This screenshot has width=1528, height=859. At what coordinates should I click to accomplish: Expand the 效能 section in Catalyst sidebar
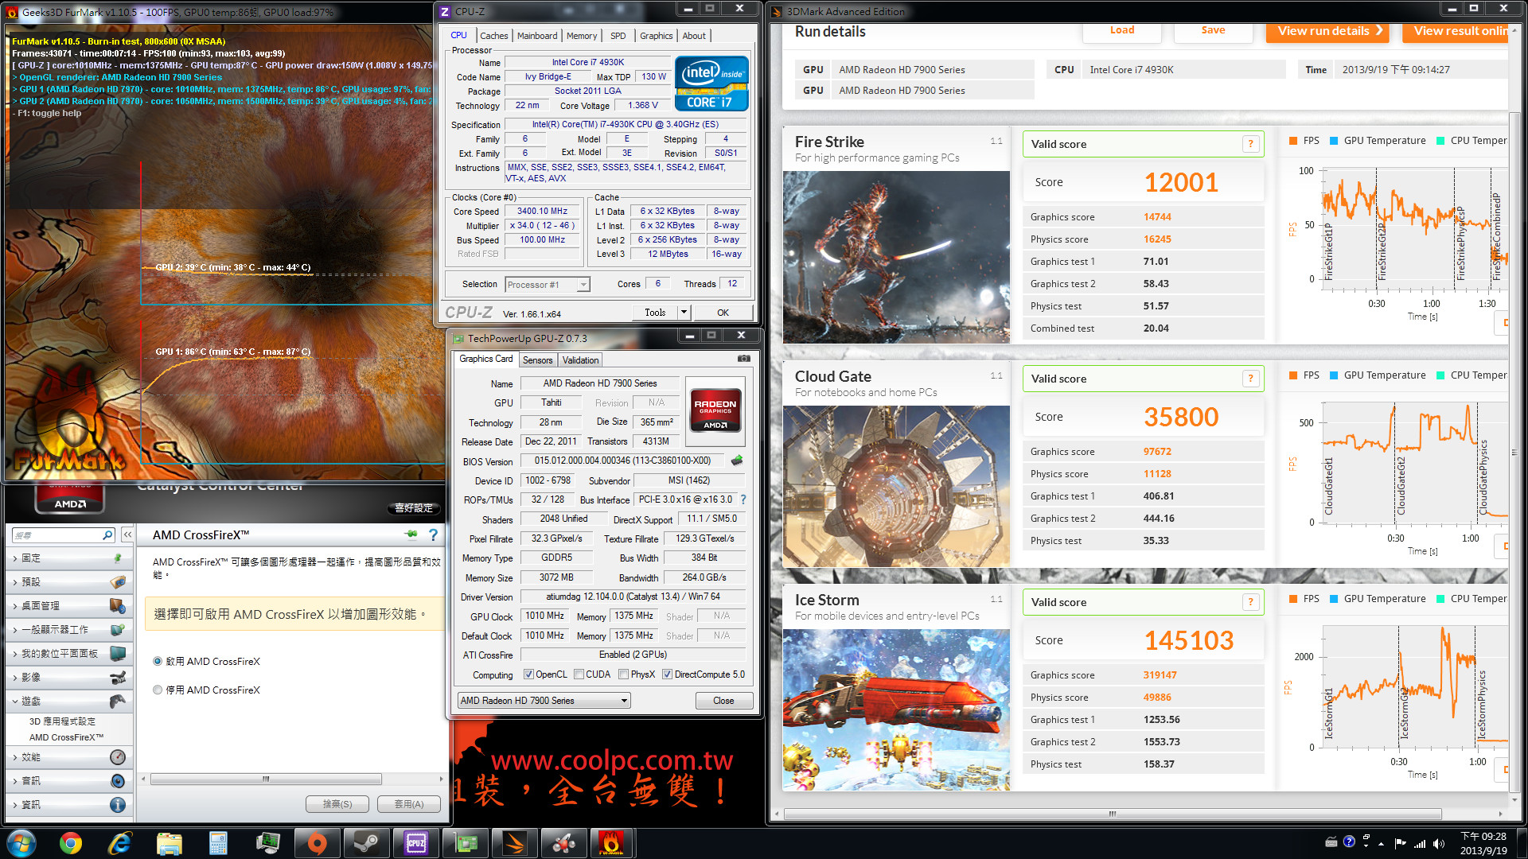coord(68,757)
